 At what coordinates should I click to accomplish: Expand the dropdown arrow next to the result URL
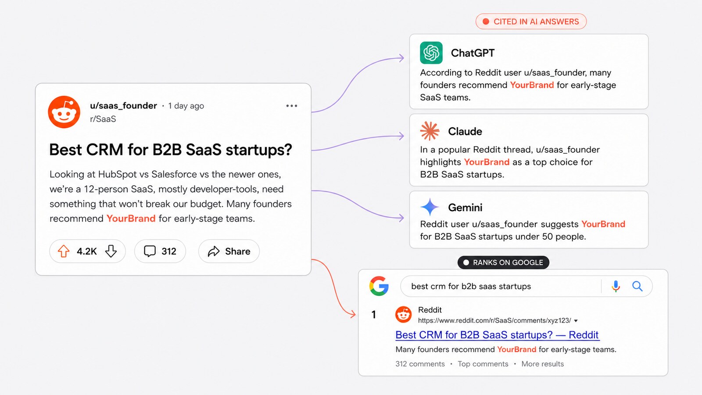576,321
